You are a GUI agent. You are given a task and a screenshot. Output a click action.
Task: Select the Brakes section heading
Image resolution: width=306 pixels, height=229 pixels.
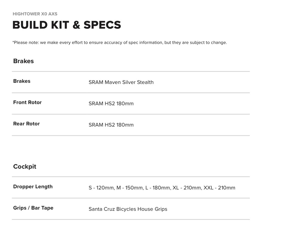tap(23, 61)
